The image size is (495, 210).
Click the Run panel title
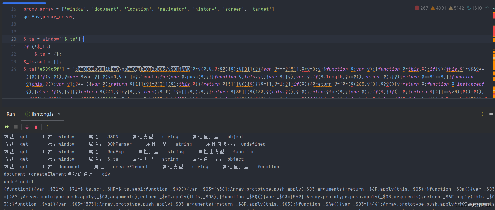click(11, 114)
